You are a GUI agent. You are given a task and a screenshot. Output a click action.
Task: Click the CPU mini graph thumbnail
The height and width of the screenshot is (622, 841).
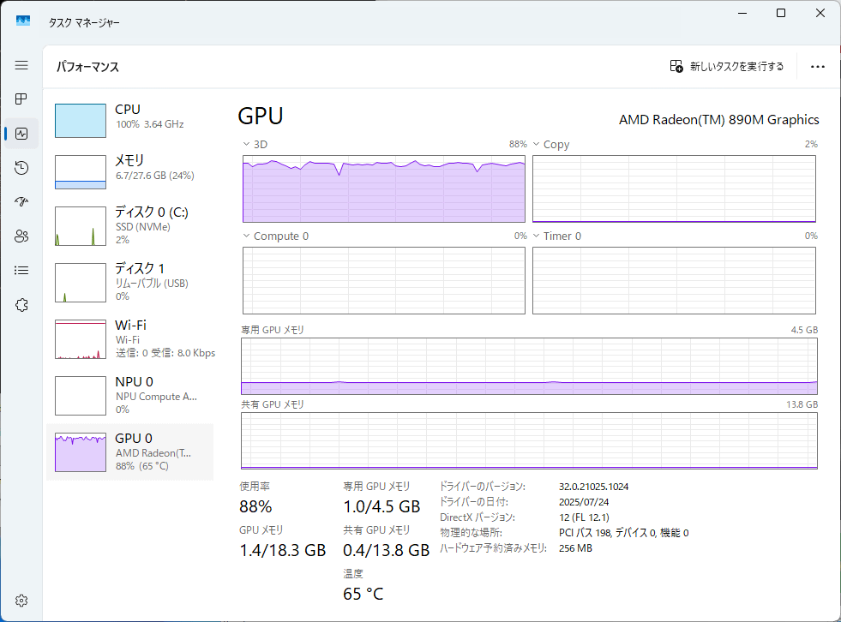pos(81,121)
